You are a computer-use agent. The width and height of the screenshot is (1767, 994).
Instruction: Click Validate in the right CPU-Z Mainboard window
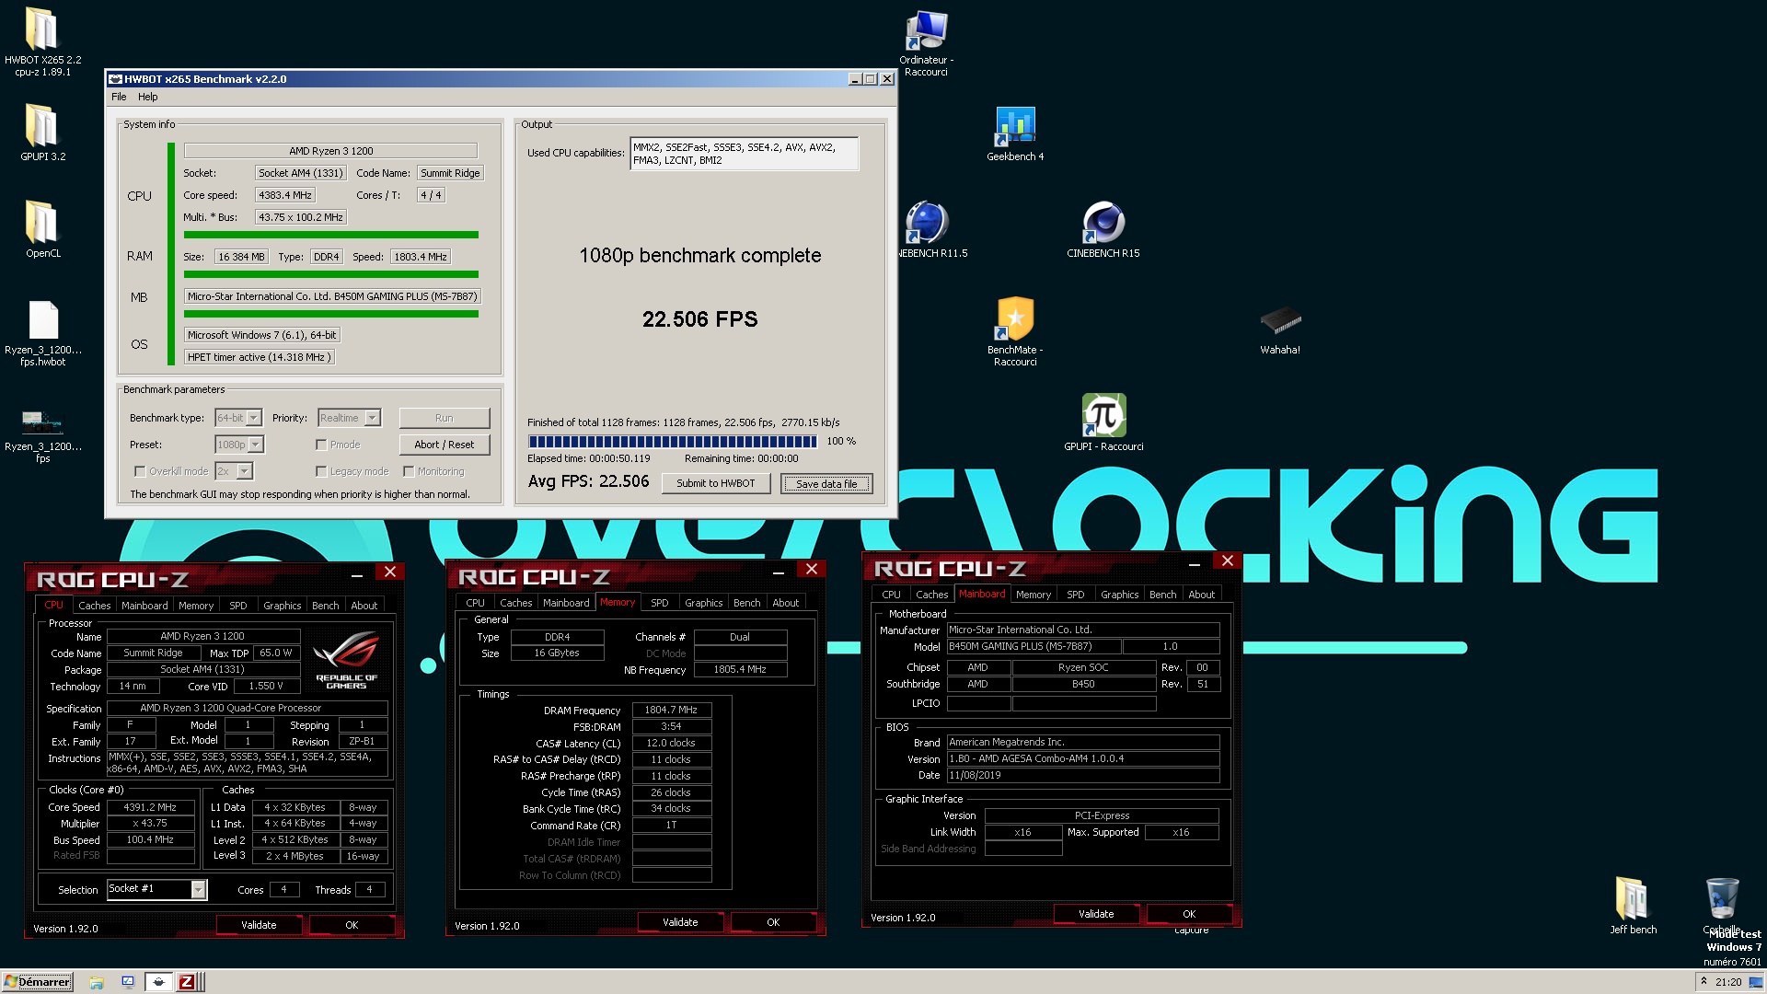click(1096, 914)
